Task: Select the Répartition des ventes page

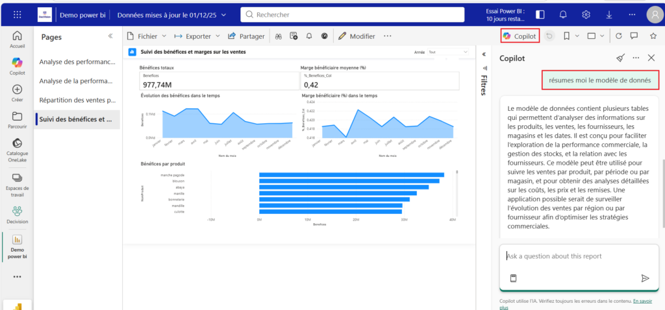Action: click(x=77, y=101)
